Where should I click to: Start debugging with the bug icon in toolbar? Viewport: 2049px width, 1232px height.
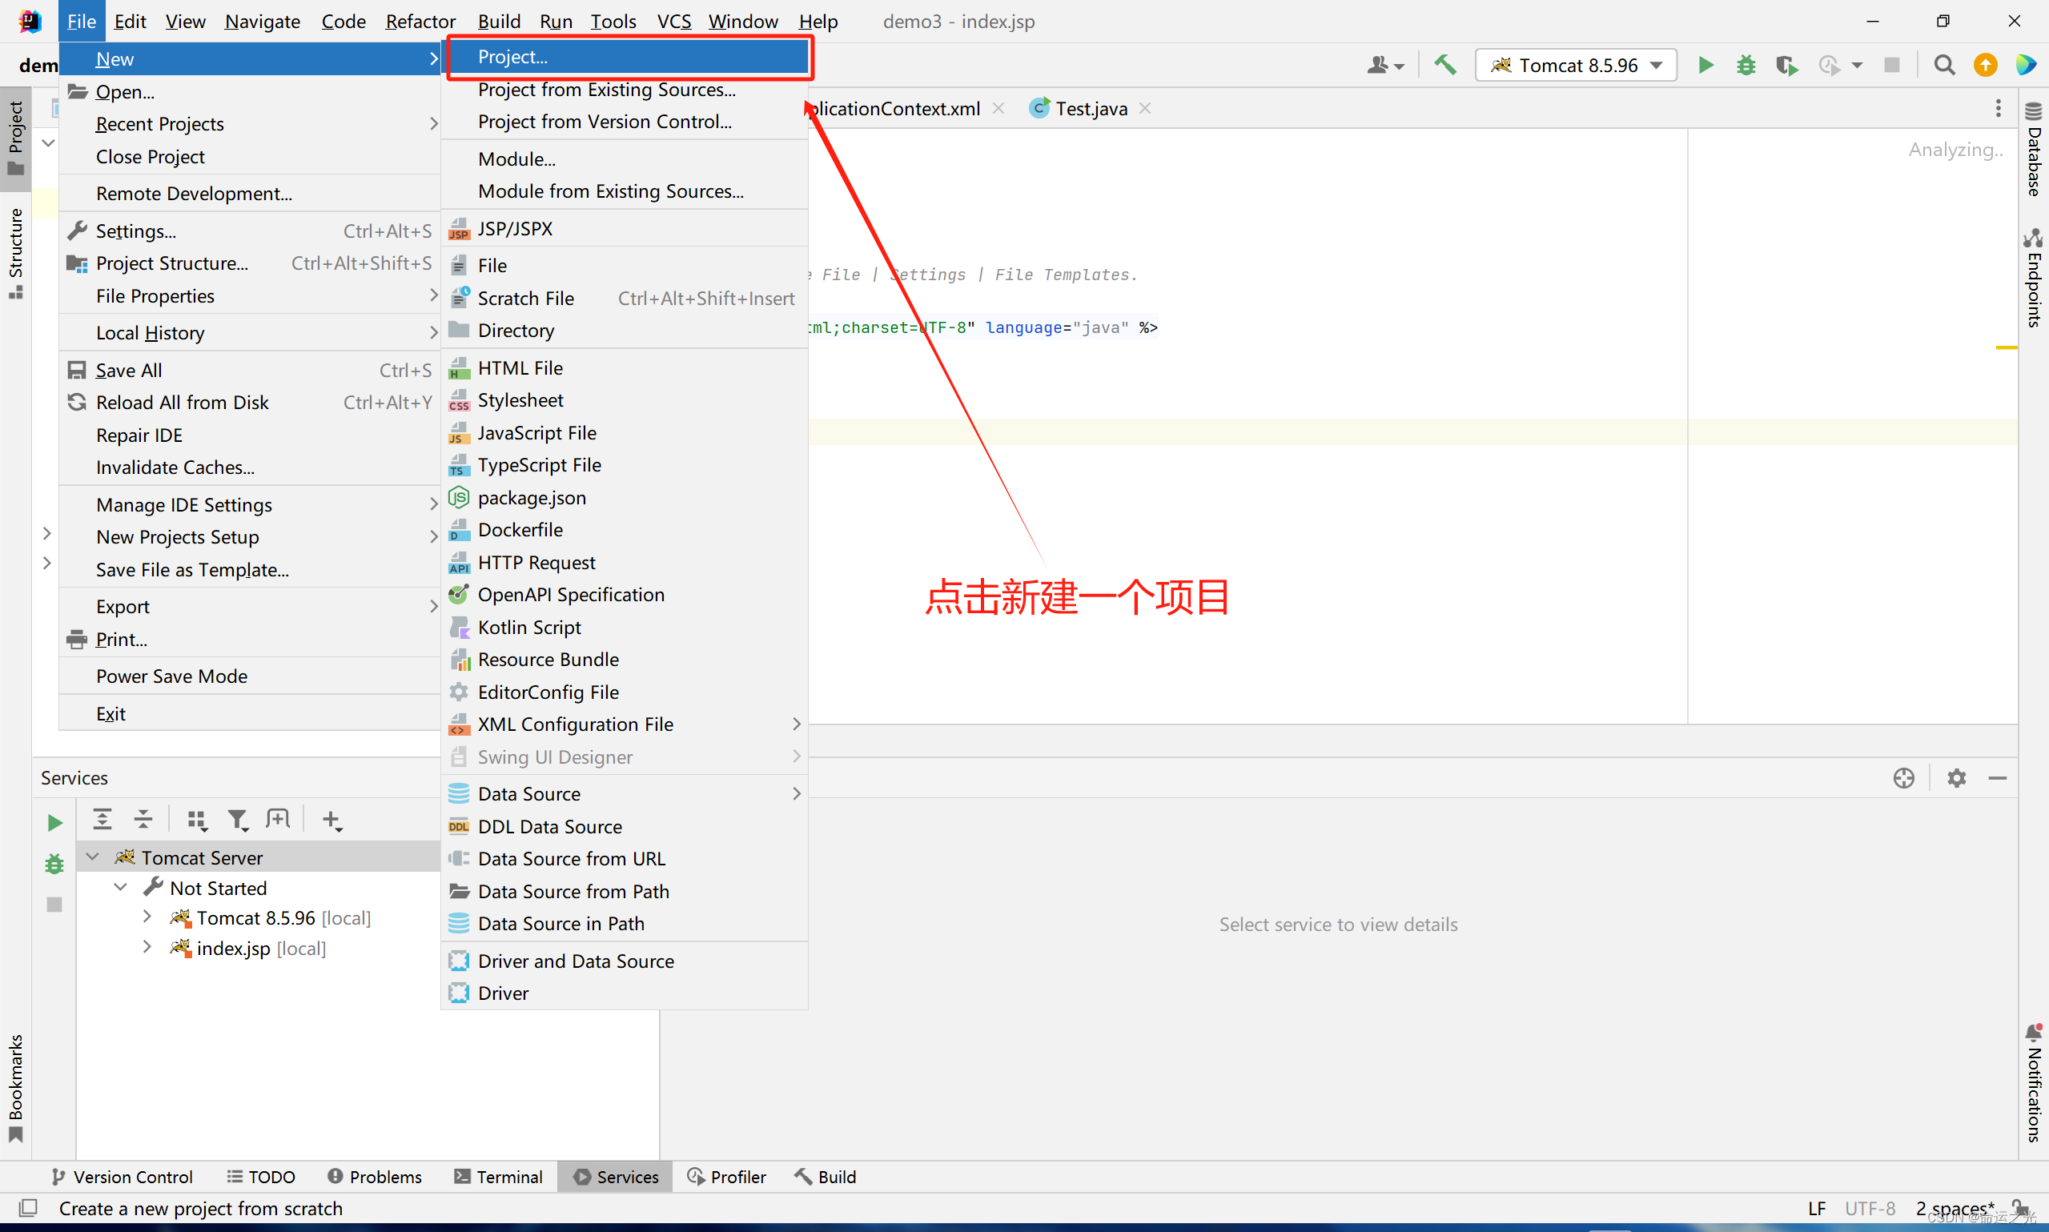pyautogui.click(x=1746, y=65)
